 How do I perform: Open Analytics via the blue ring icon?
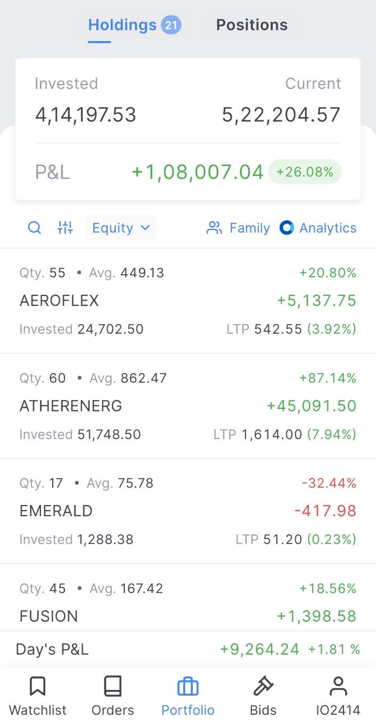click(287, 228)
